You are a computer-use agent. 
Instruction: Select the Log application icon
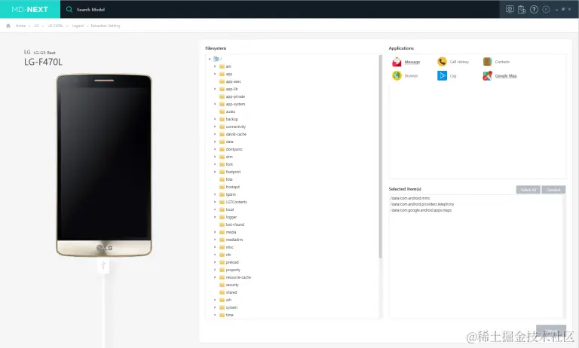pos(442,75)
